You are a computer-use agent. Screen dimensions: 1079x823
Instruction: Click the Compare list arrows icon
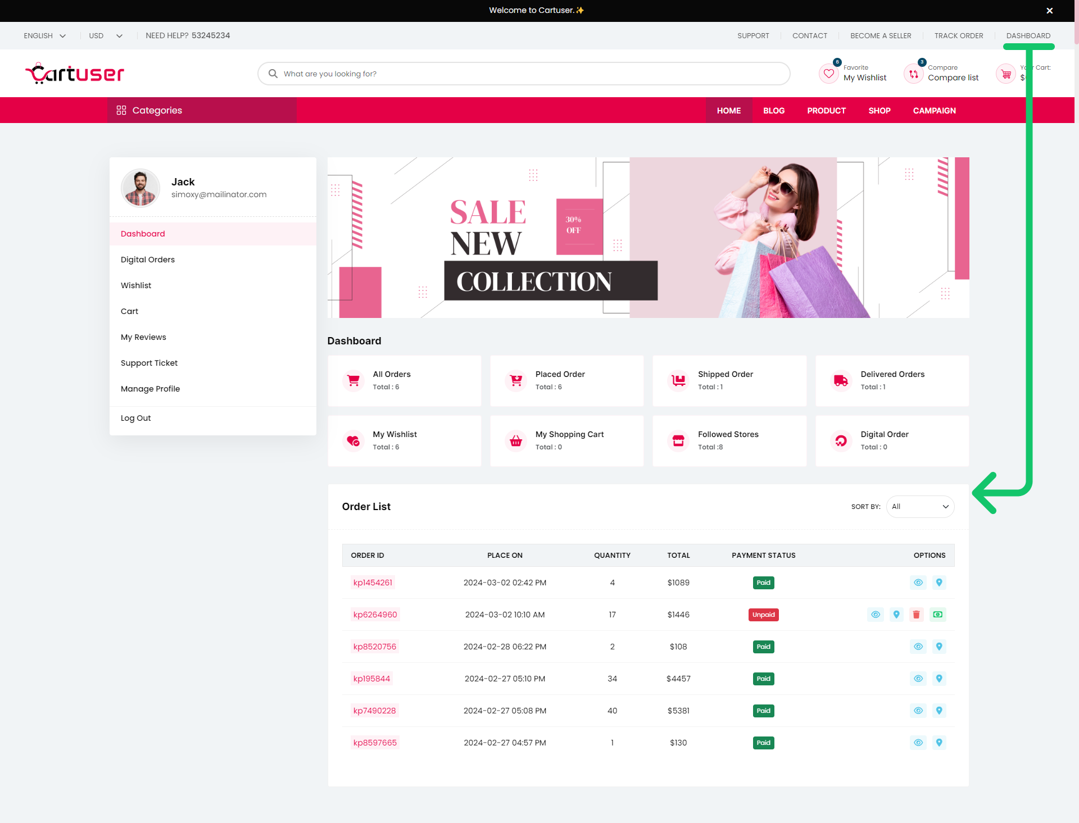[913, 74]
